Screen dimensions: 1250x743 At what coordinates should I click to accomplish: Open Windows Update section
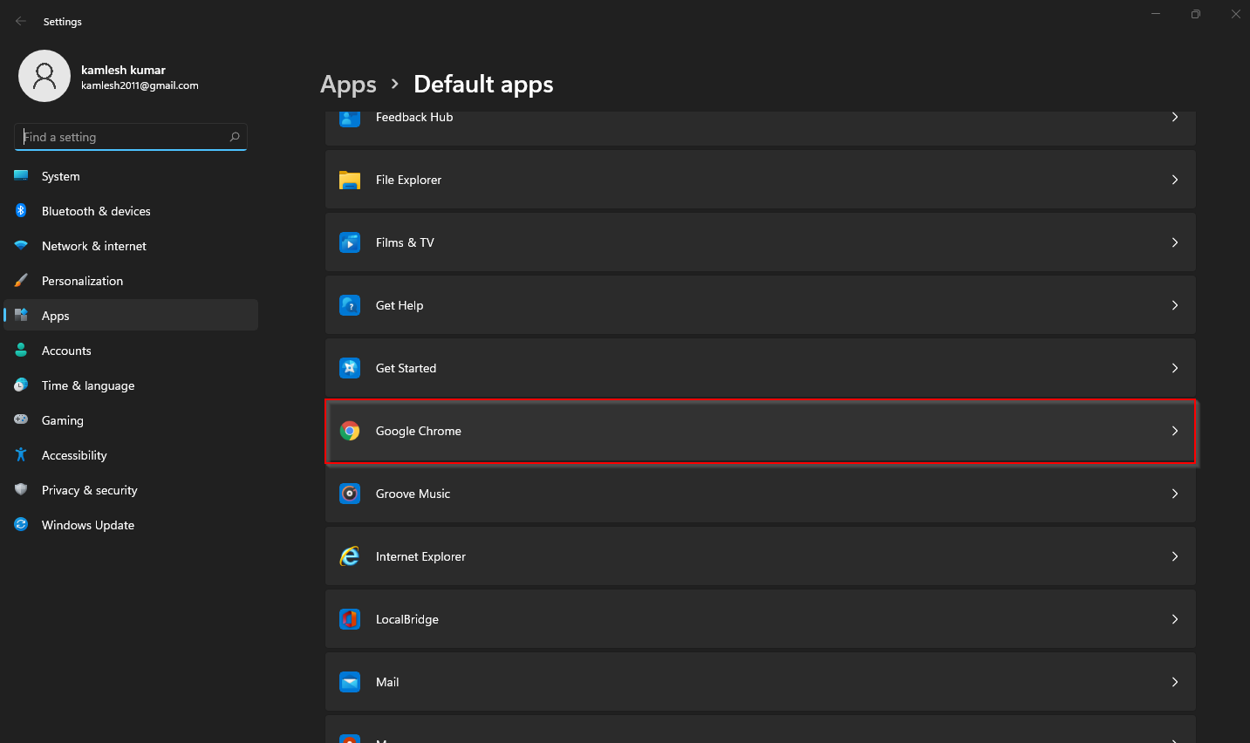pyautogui.click(x=131, y=525)
